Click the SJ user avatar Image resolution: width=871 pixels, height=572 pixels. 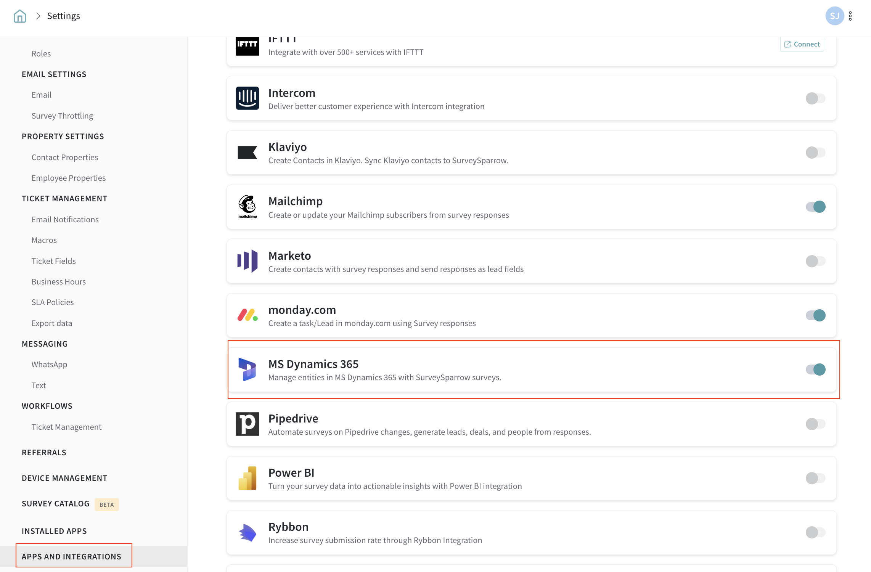tap(834, 16)
